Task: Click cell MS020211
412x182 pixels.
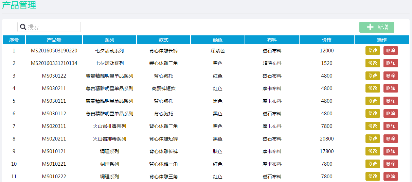Action: click(54, 139)
